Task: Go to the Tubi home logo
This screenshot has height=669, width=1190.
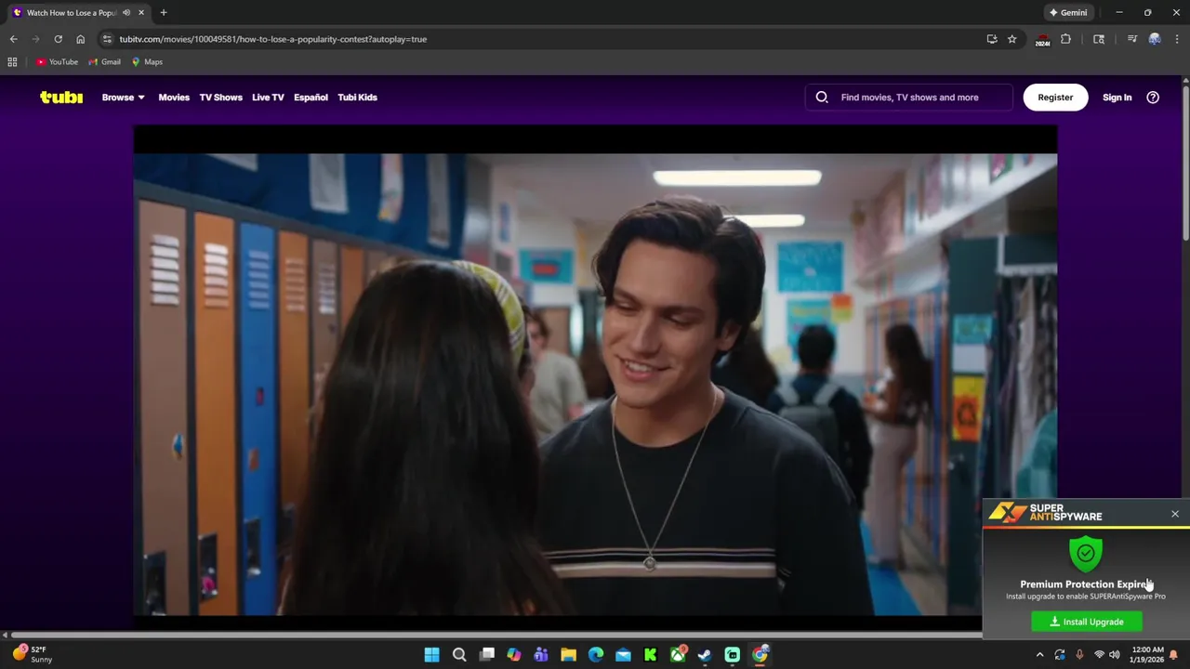Action: click(x=61, y=97)
